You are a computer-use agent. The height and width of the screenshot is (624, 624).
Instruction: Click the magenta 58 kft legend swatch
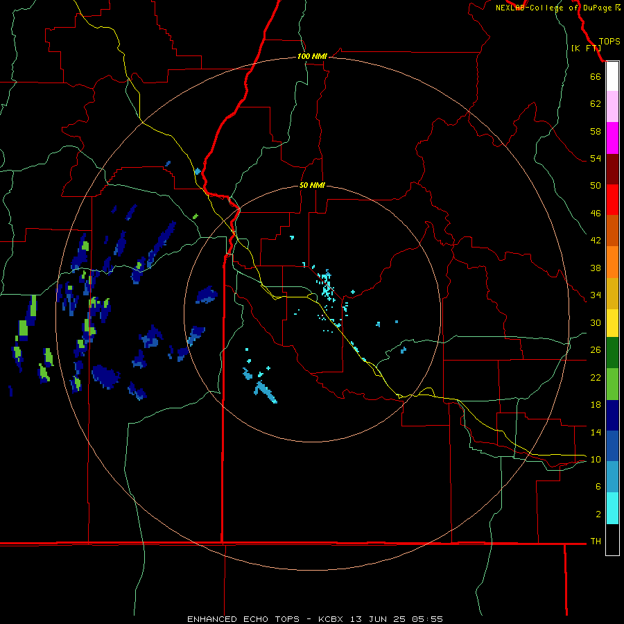pos(612,138)
